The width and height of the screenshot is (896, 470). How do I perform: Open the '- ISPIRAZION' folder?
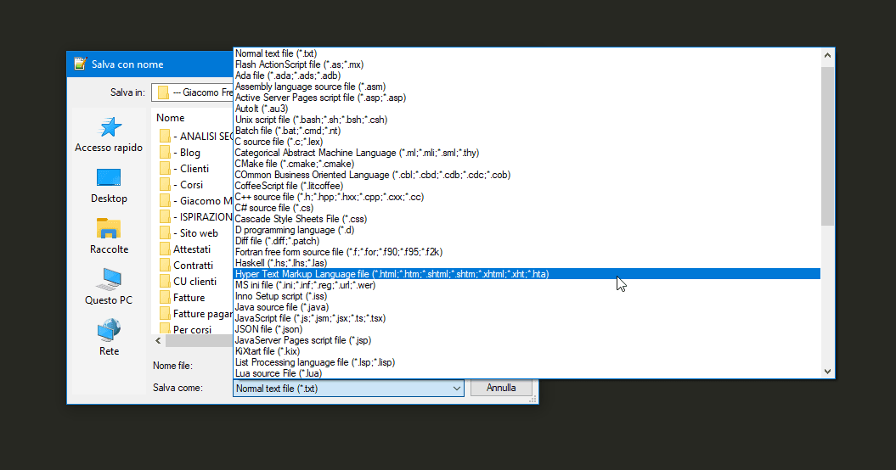coord(196,217)
